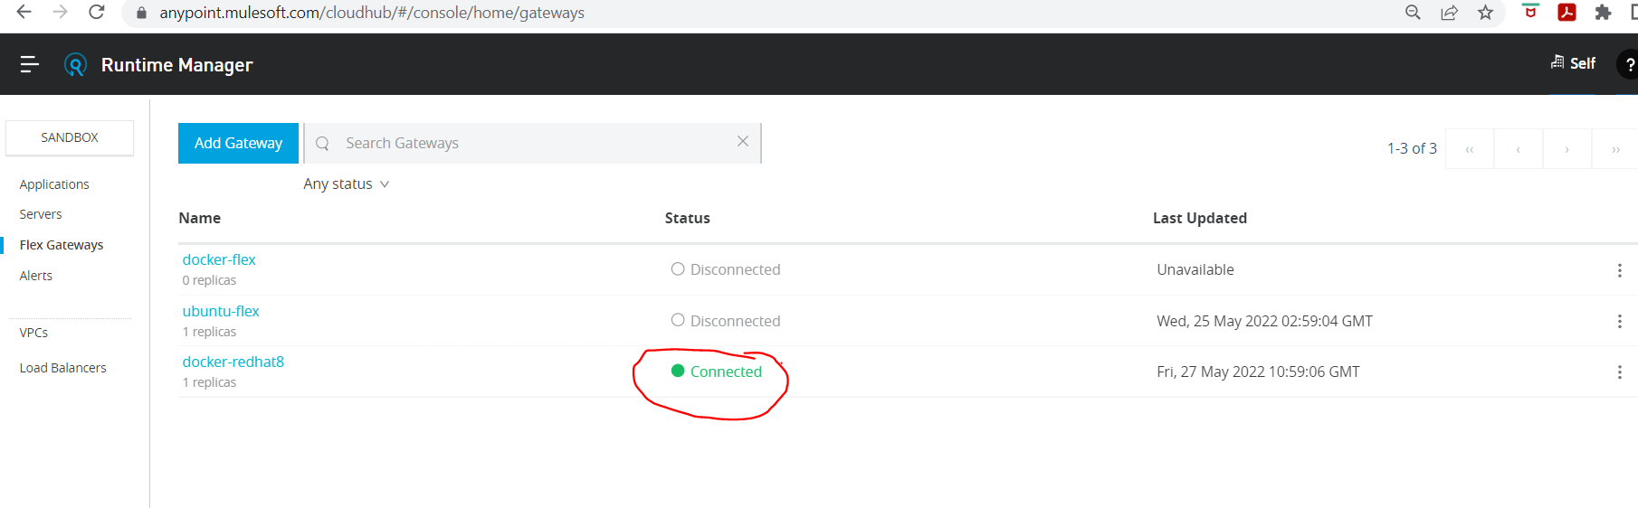Click the Runtime Manager logo icon
This screenshot has width=1638, height=508.
click(x=75, y=65)
